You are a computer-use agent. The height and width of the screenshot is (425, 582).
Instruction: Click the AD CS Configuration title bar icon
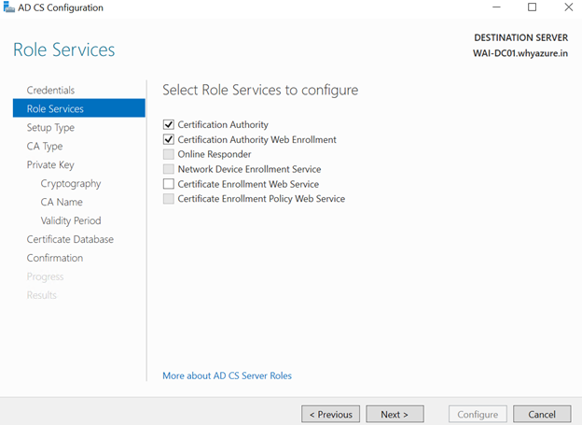click(x=8, y=7)
